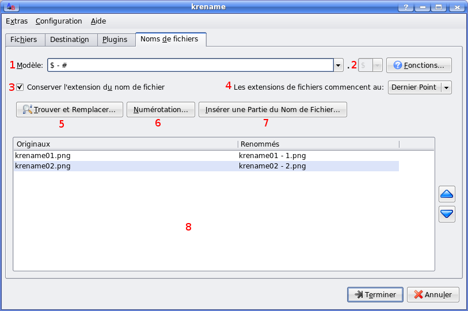The image size is (468, 311).
Task: Toggle Conserver l'extension du nom de fichier
Action: 20,87
